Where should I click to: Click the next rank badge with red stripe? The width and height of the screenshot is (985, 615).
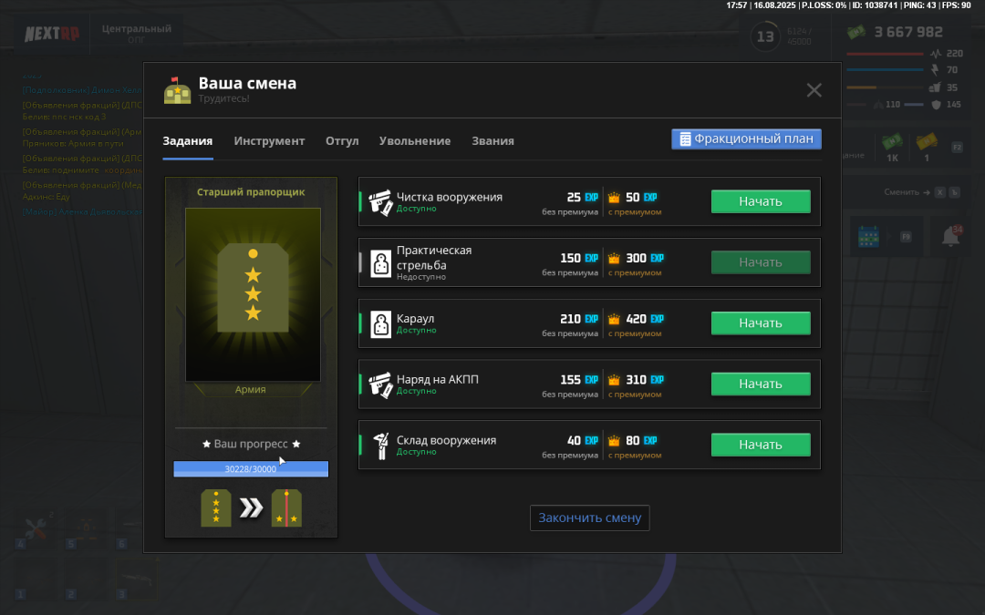(x=286, y=507)
